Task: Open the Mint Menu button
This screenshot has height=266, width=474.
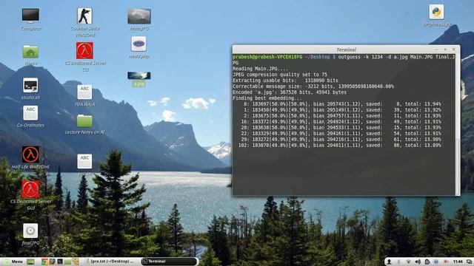Action: click(13, 262)
